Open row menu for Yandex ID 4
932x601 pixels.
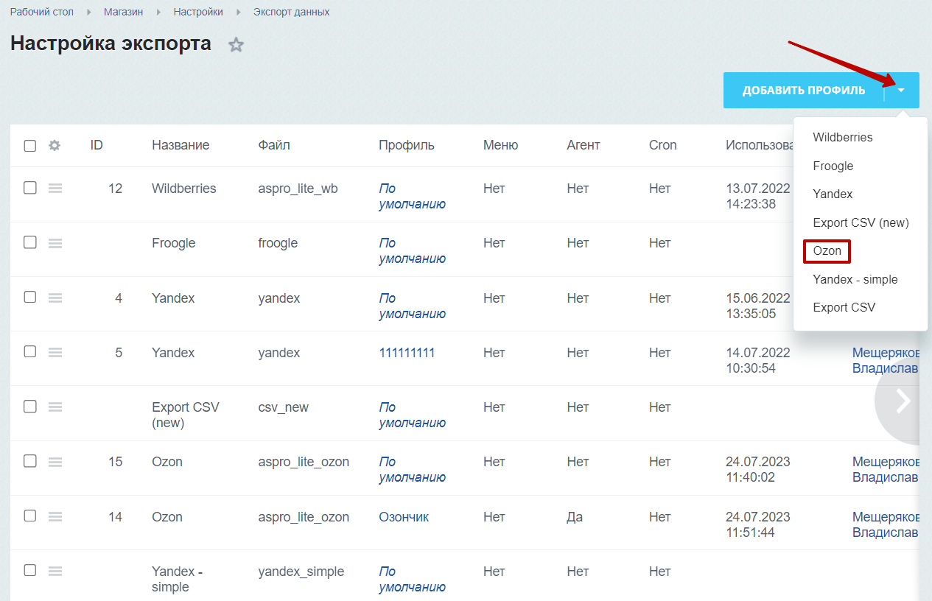point(55,298)
